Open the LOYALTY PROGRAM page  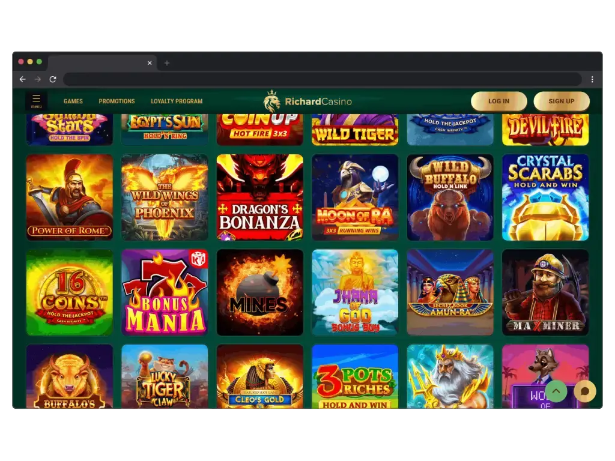(177, 101)
